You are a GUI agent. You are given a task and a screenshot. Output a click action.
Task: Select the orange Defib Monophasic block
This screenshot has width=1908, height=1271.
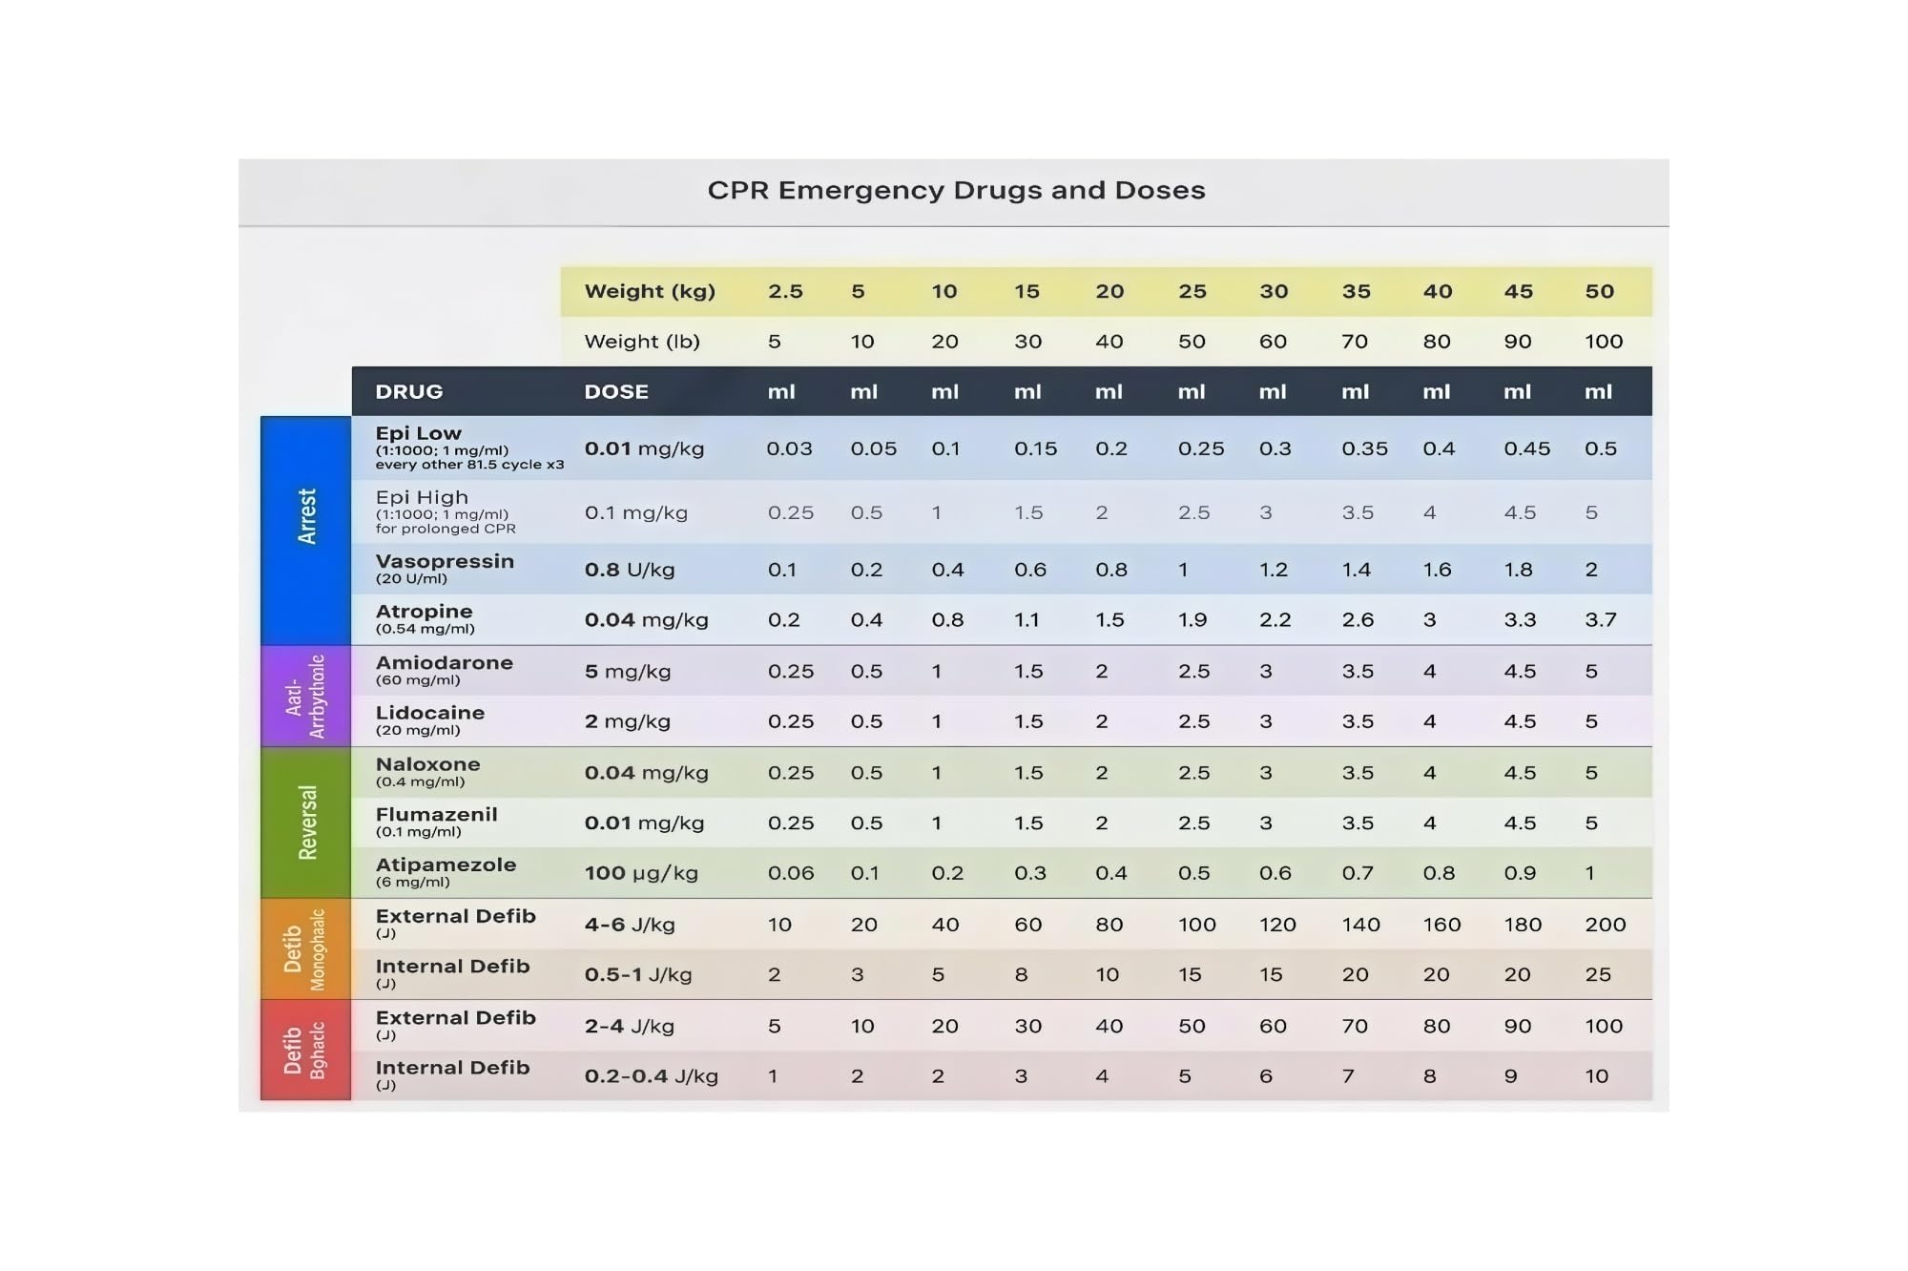(305, 948)
